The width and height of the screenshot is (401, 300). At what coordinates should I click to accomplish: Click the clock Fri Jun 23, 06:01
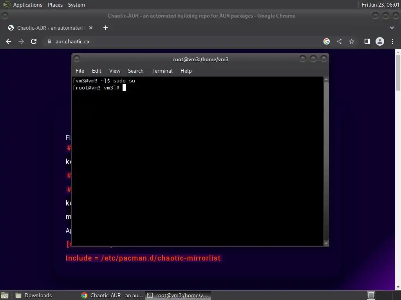(x=380, y=5)
